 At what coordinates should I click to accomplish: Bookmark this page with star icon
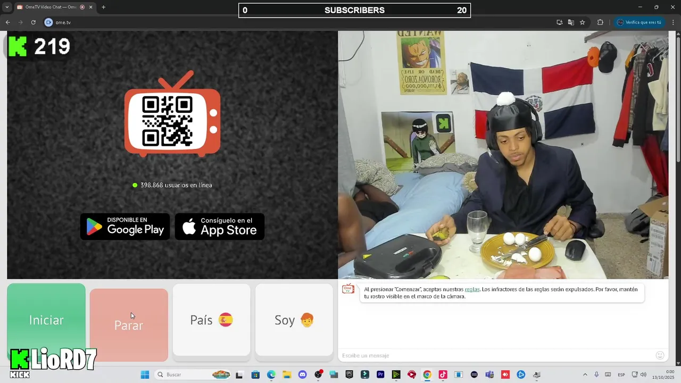(583, 22)
